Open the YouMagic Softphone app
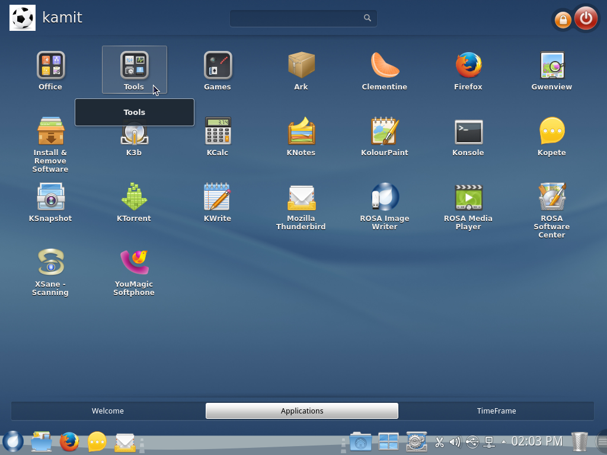 (x=134, y=272)
